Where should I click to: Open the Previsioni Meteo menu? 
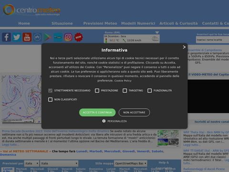pos(100,23)
